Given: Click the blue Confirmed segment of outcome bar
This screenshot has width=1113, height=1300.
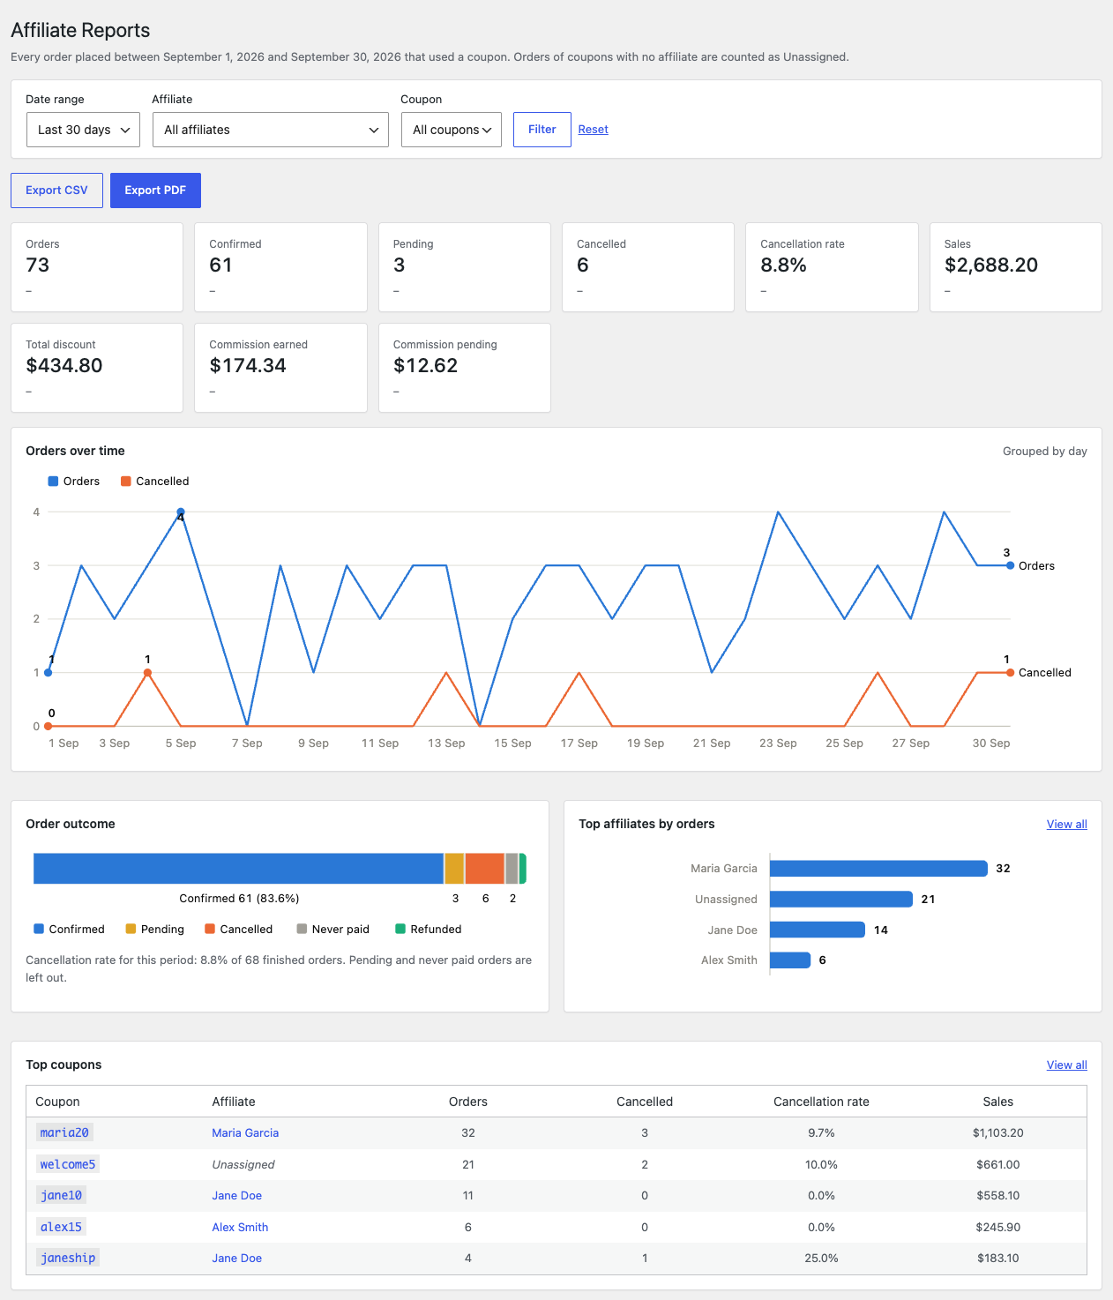Looking at the screenshot, I should coord(238,869).
